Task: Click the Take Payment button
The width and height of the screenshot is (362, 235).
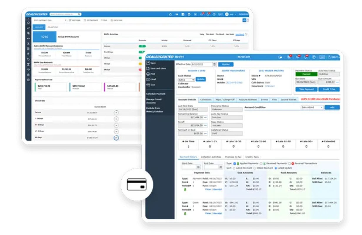Action: tap(306, 89)
